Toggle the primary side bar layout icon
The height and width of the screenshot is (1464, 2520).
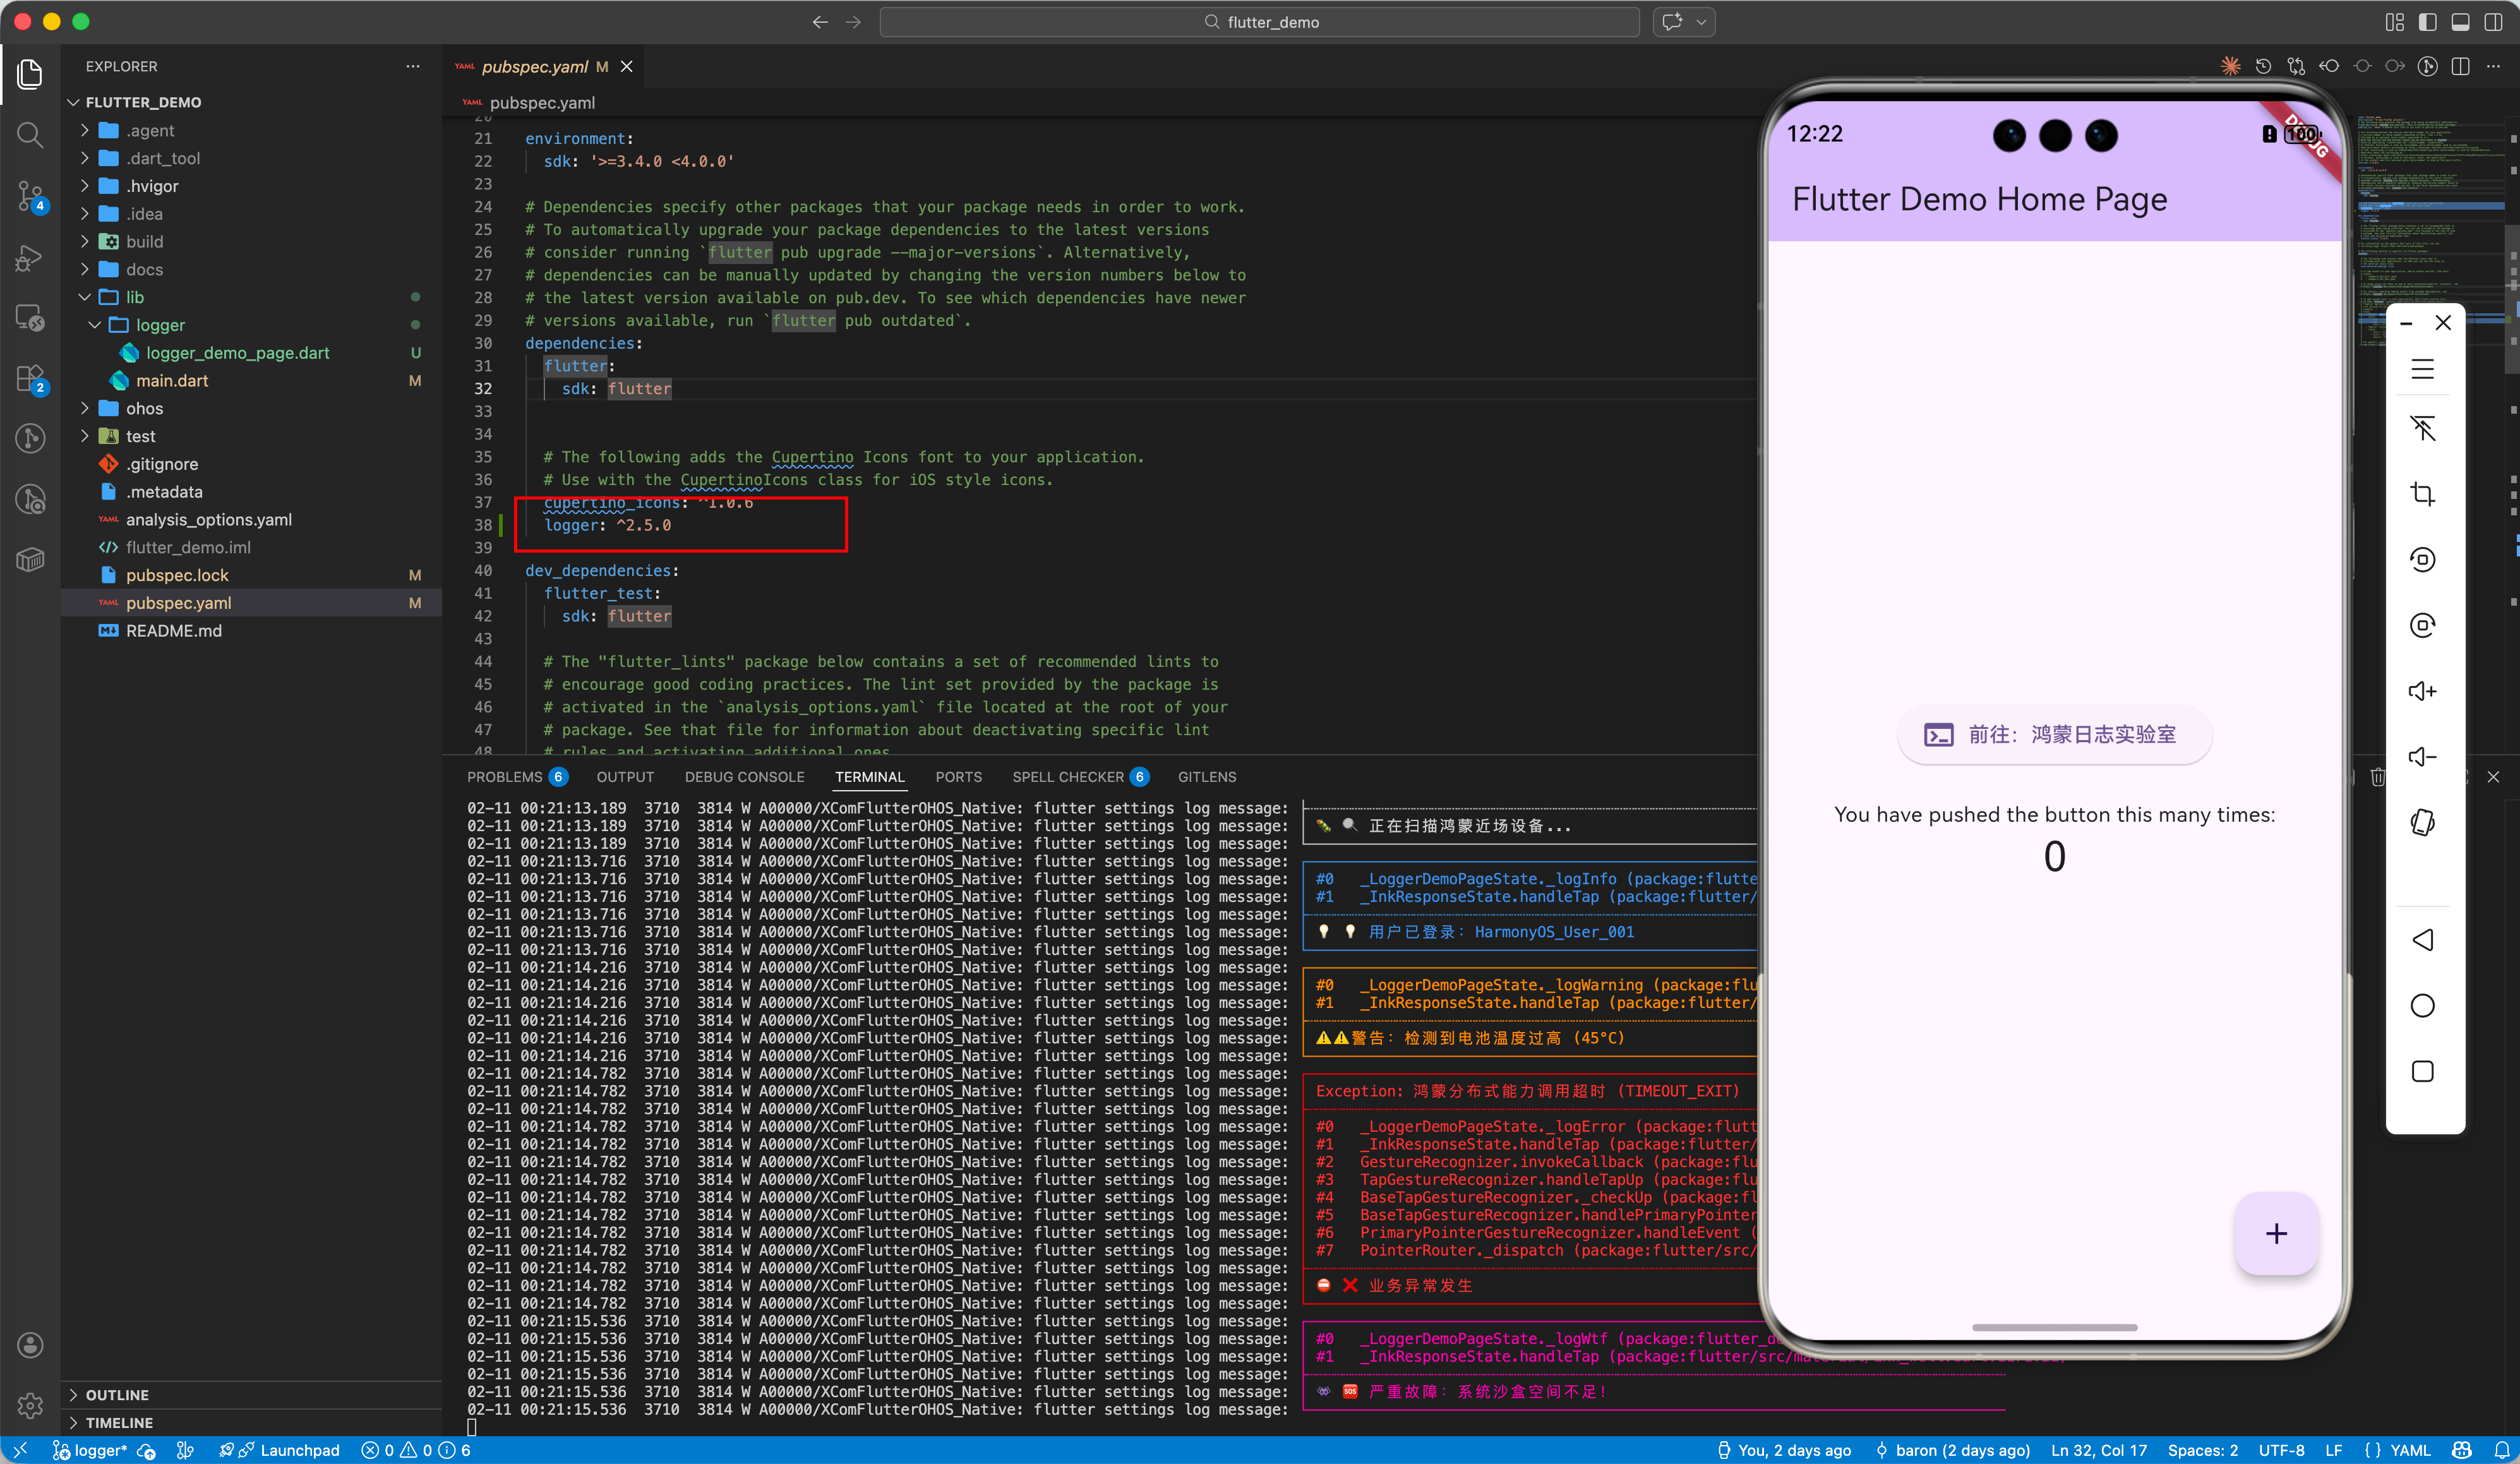pos(2428,22)
